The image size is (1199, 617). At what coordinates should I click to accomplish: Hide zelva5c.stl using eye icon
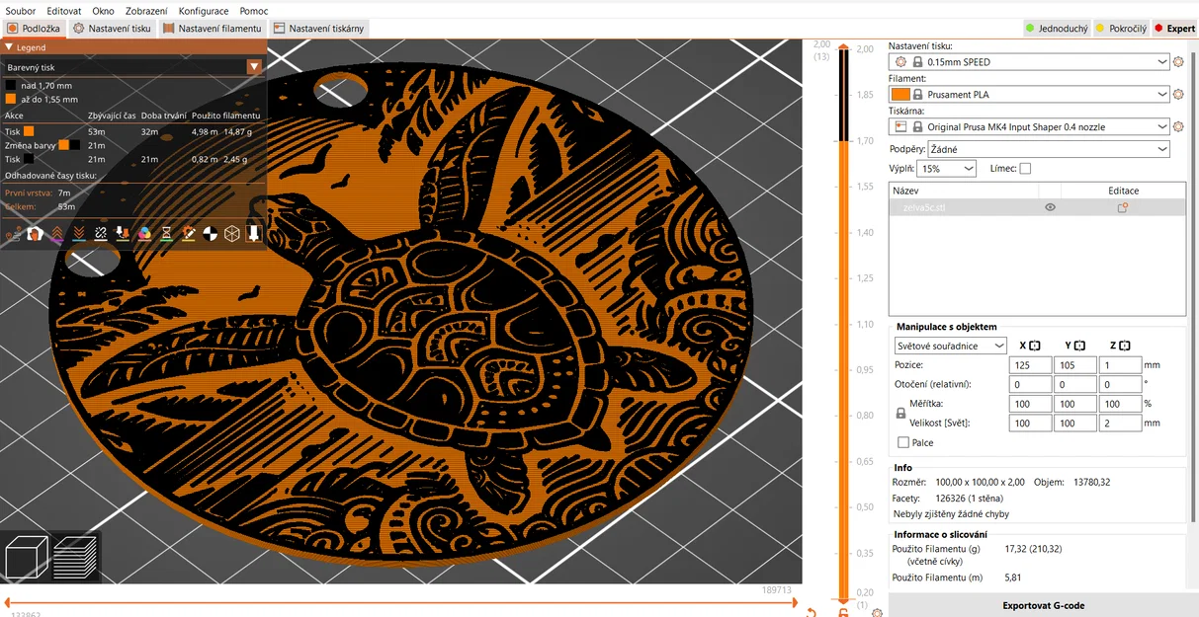1050,207
